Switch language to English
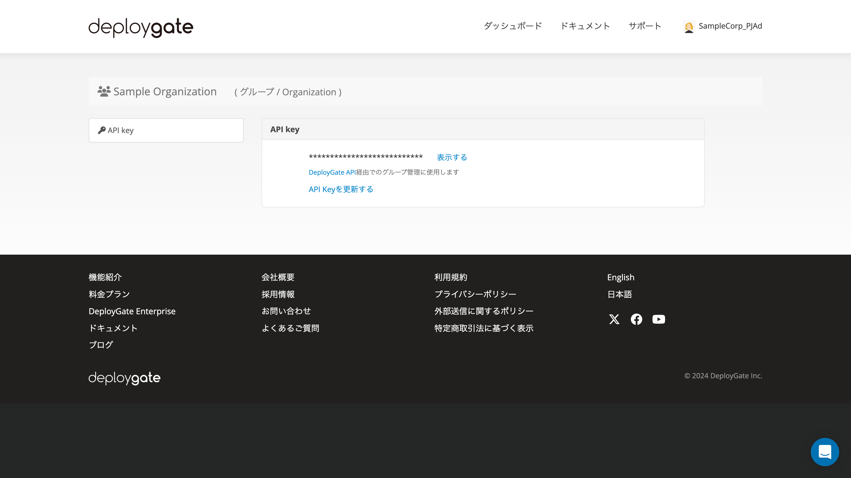Image resolution: width=851 pixels, height=478 pixels. 621,277
